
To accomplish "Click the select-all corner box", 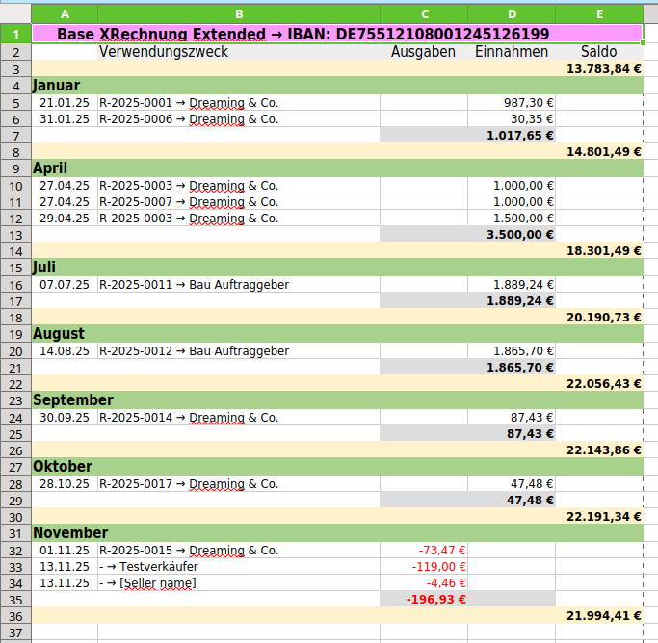I will (x=15, y=14).
